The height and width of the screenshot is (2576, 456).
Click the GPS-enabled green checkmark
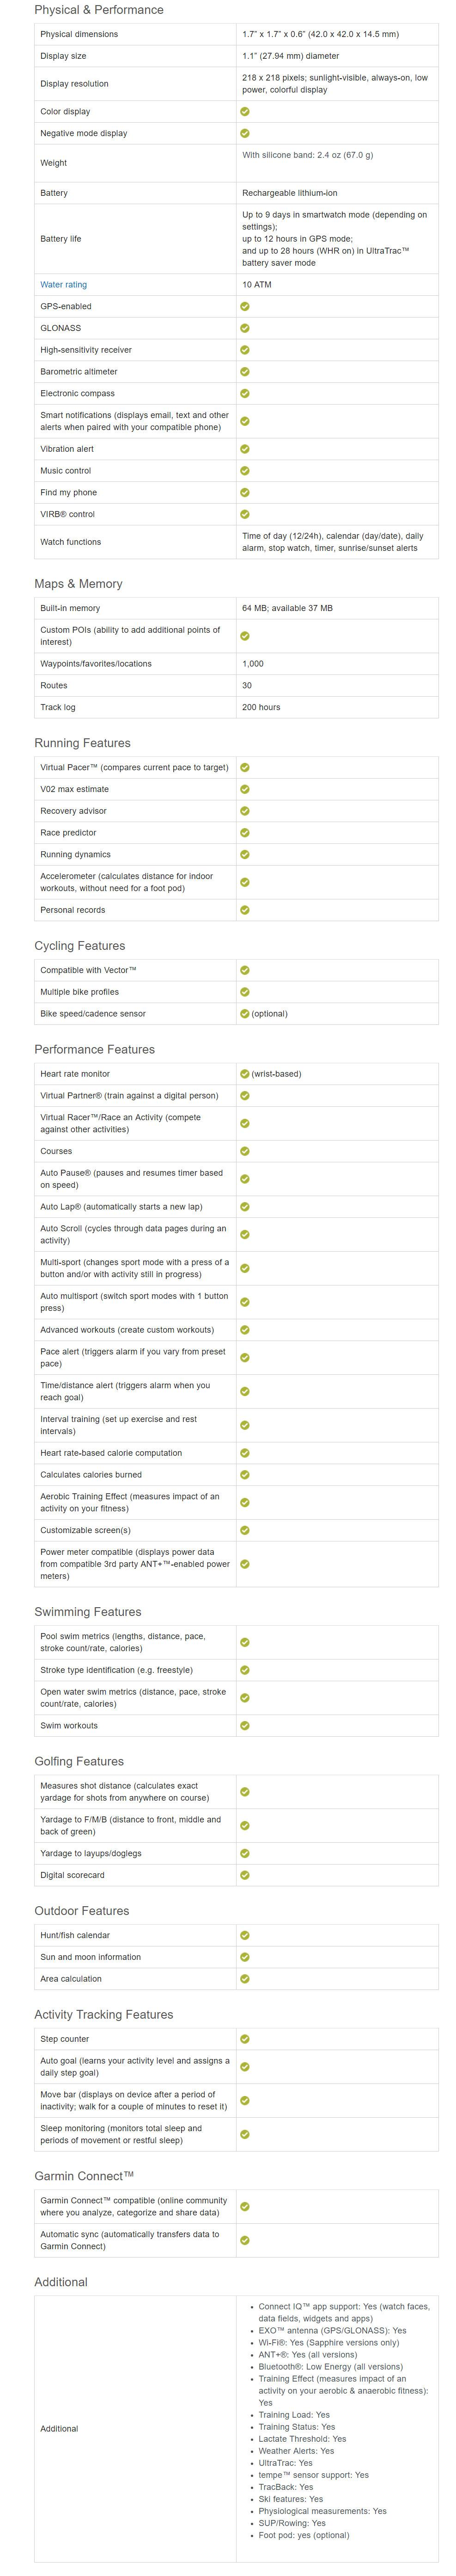click(244, 306)
